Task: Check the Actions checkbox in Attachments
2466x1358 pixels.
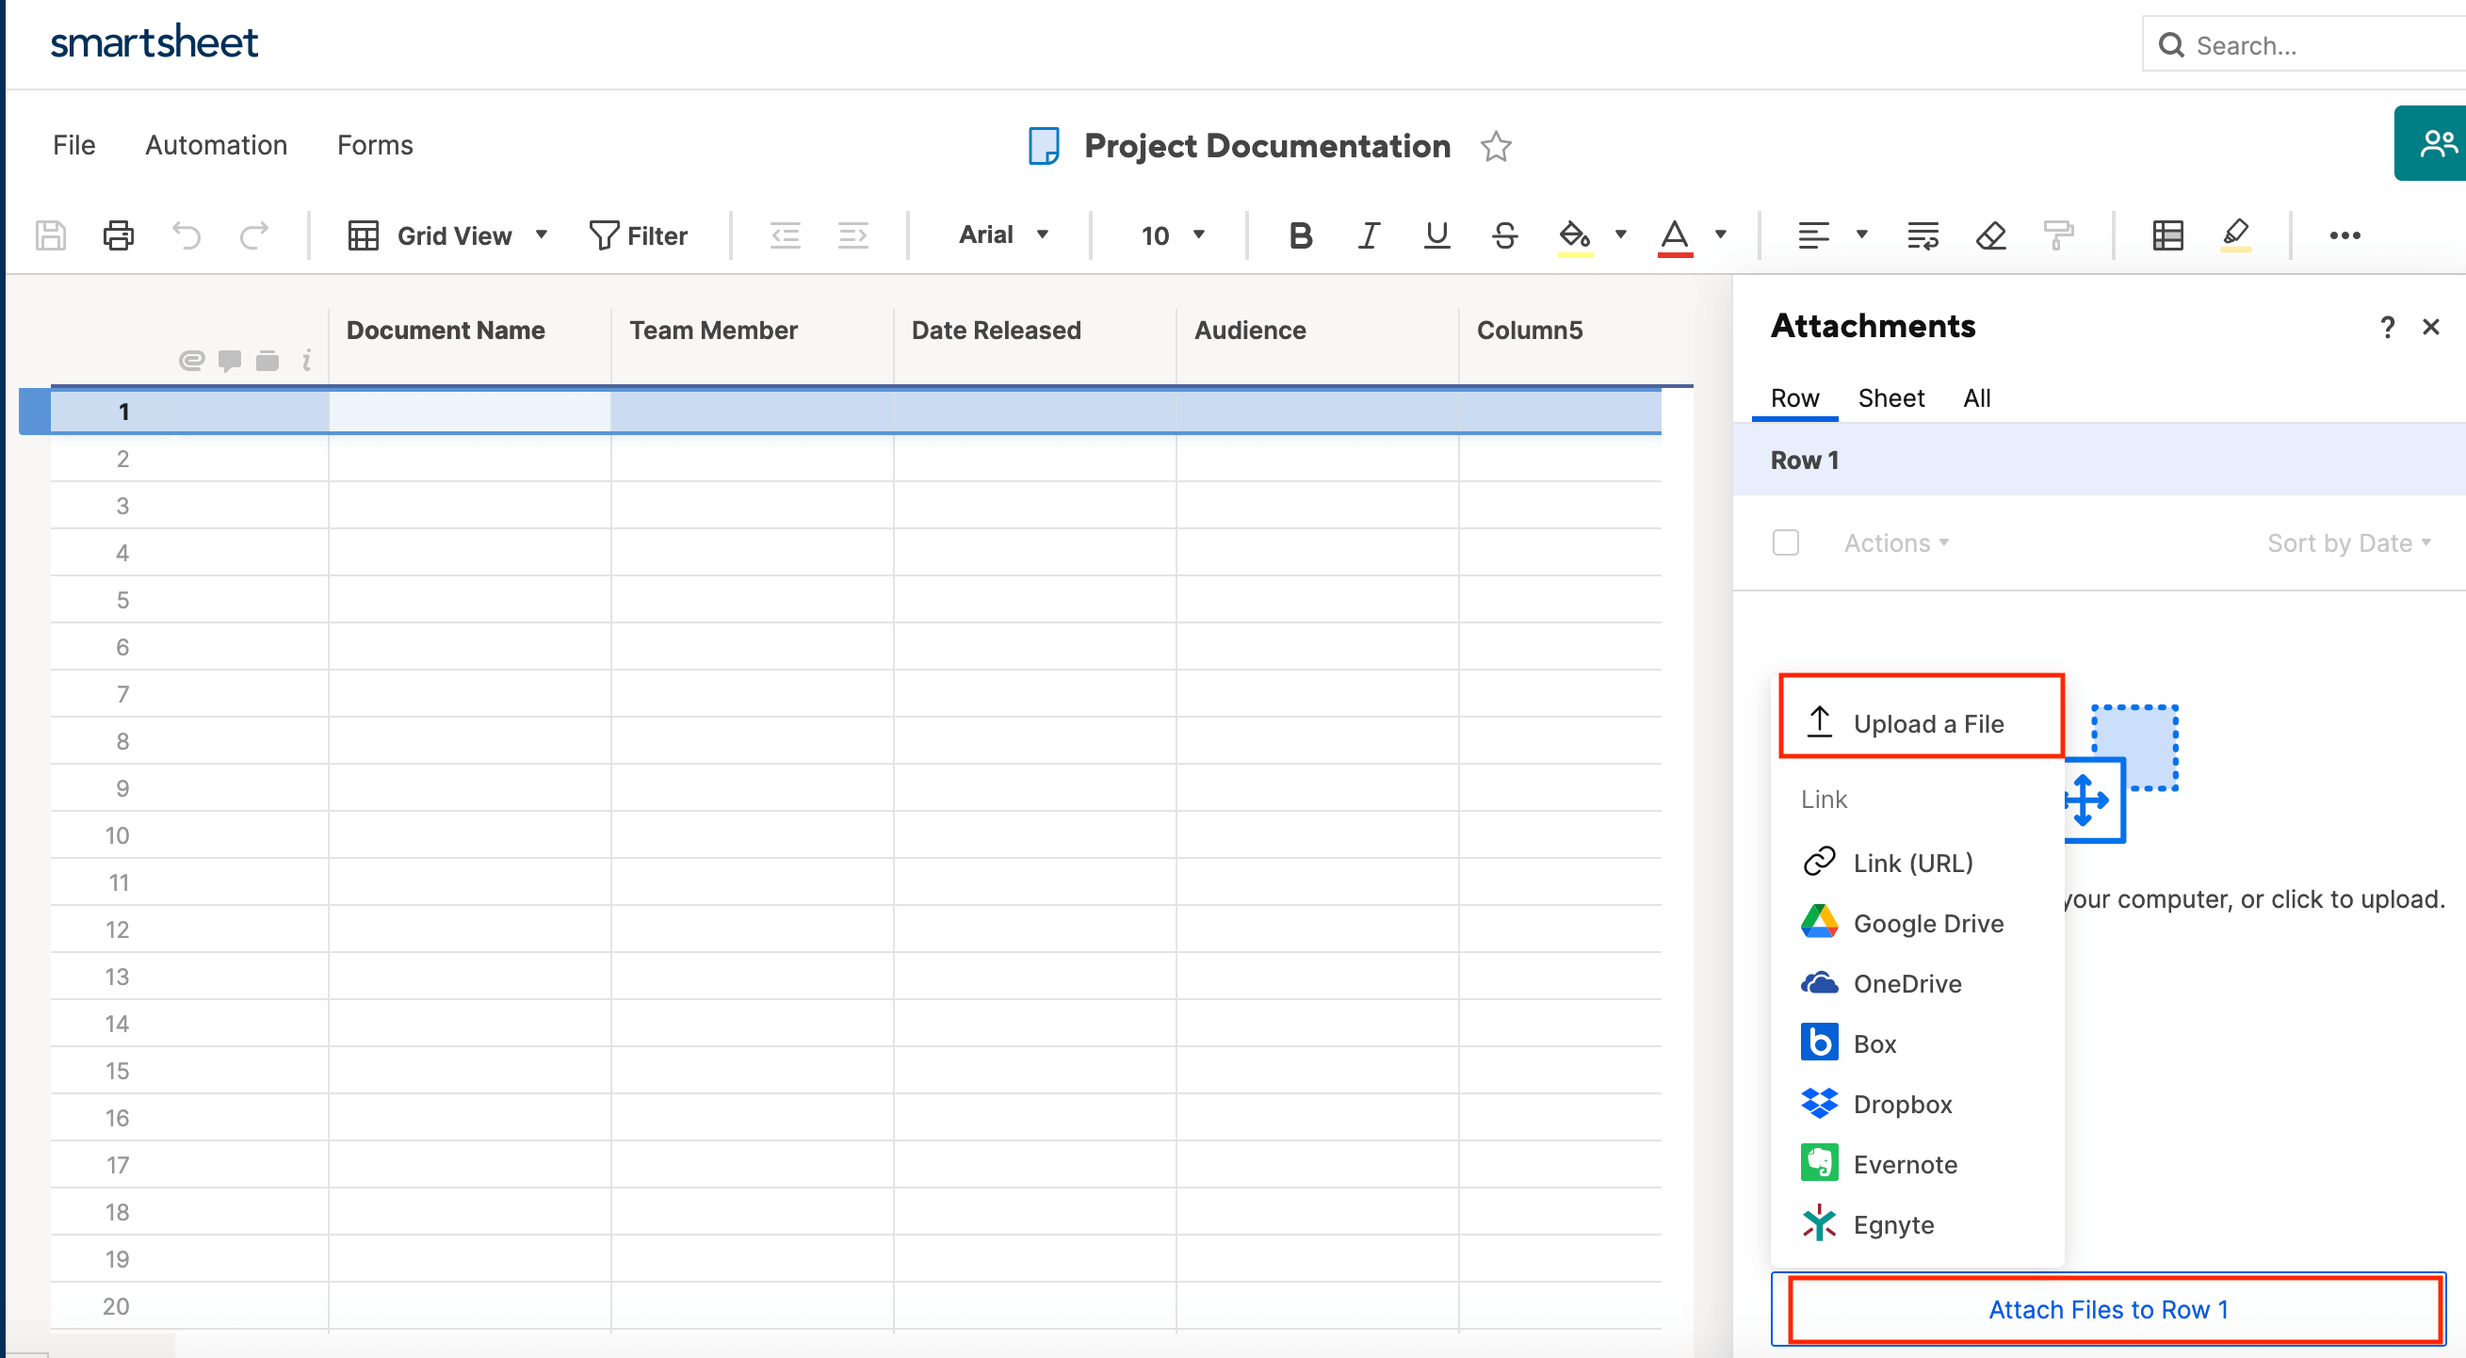Action: pos(1785,542)
